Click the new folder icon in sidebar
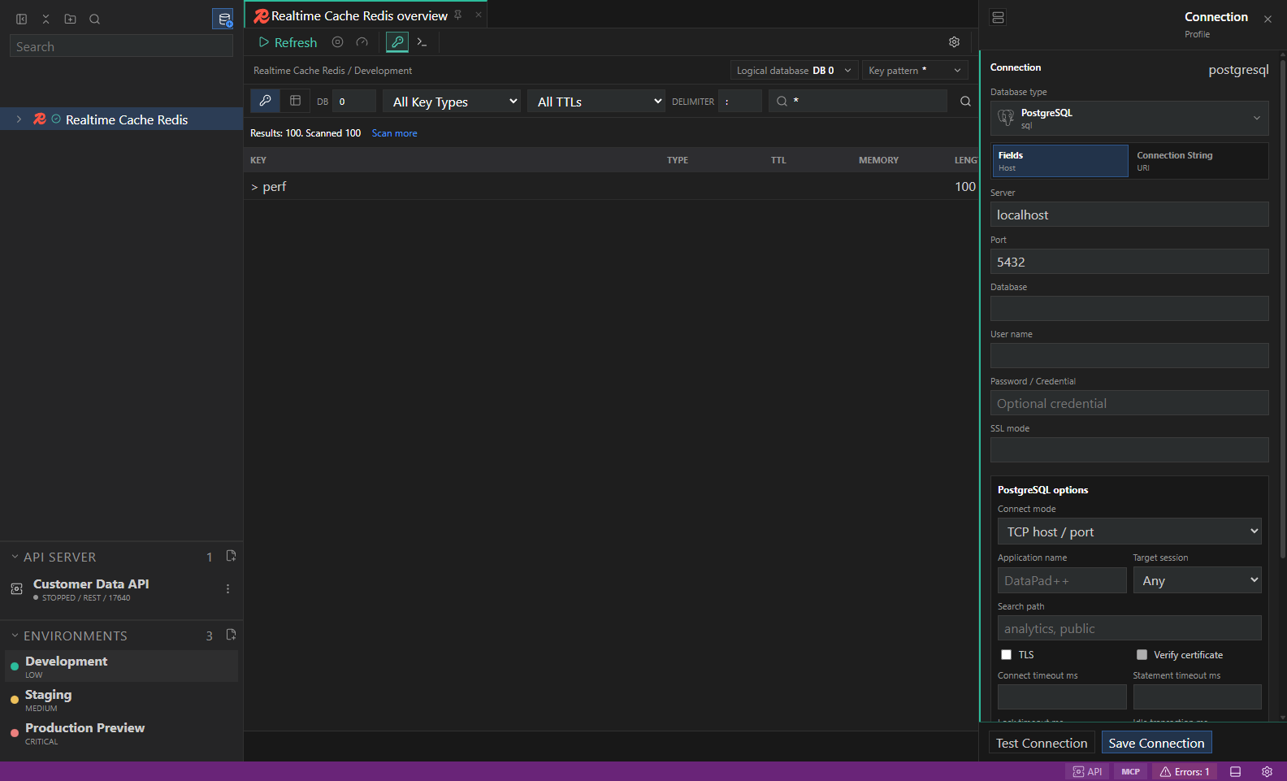This screenshot has height=781, width=1287. pyautogui.click(x=71, y=19)
